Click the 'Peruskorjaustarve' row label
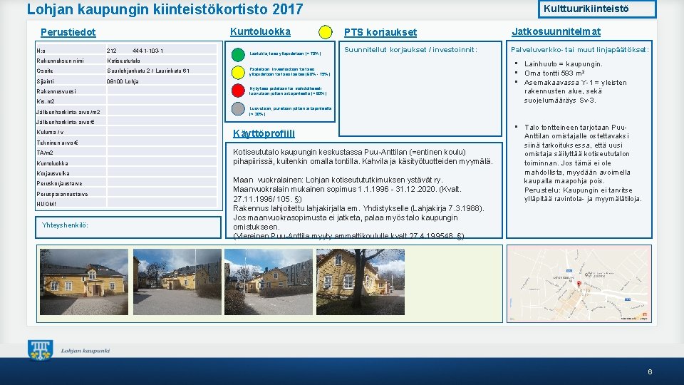 click(59, 184)
